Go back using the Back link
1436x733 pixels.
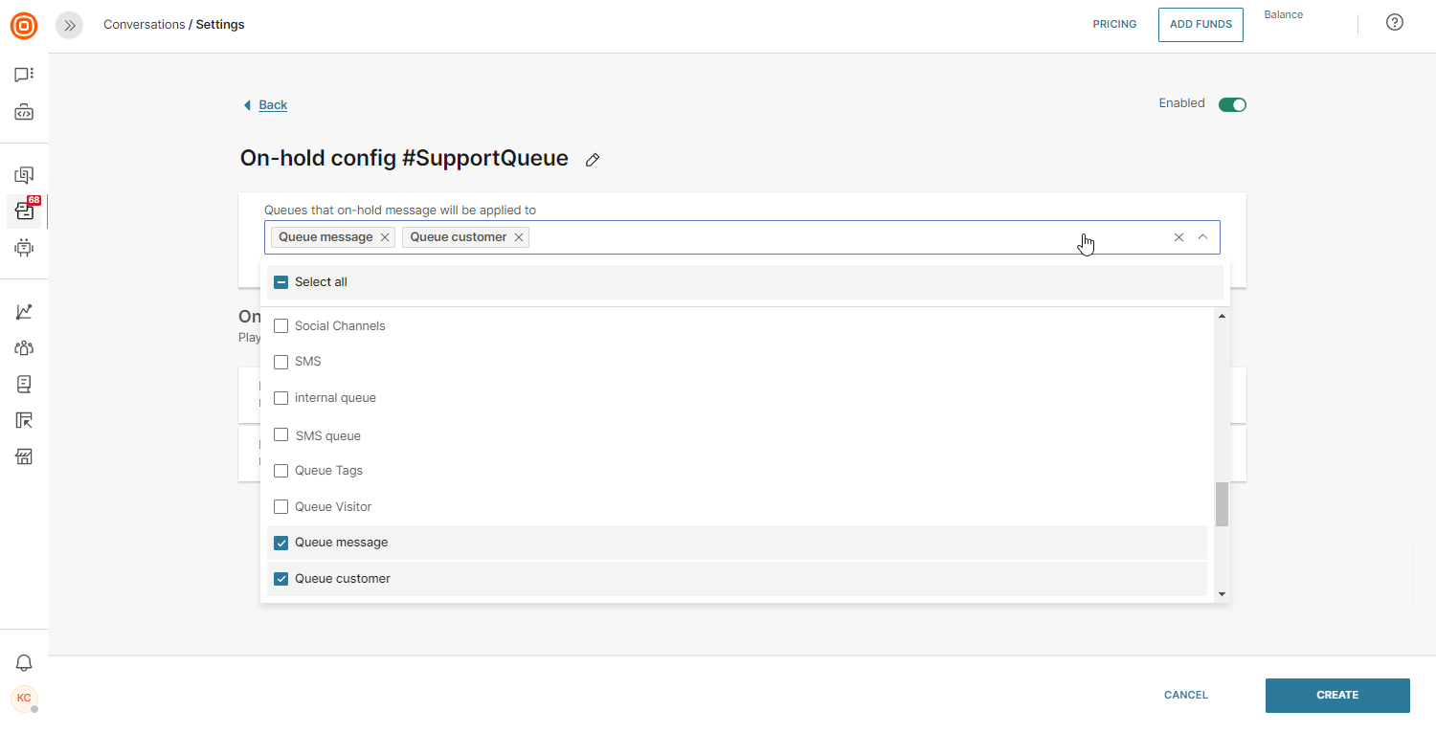tap(273, 105)
